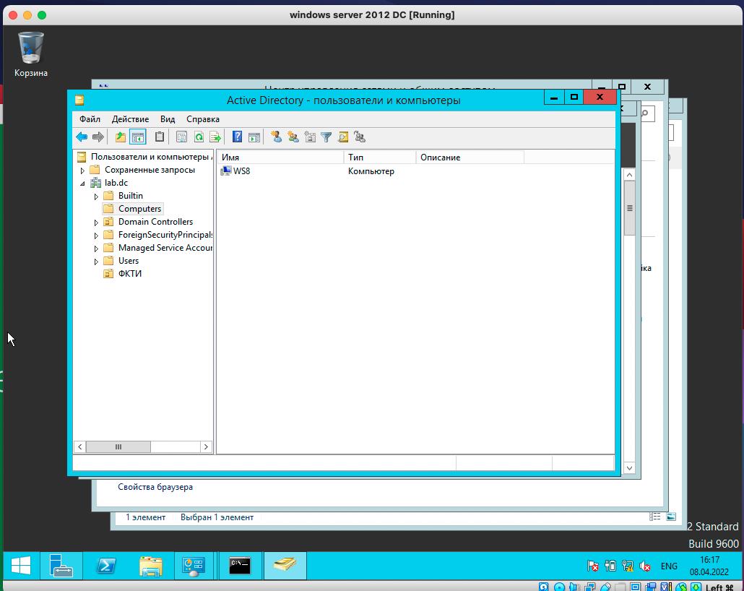The image size is (744, 591).
Task: Click details view button in Explorer window
Action: 655,517
